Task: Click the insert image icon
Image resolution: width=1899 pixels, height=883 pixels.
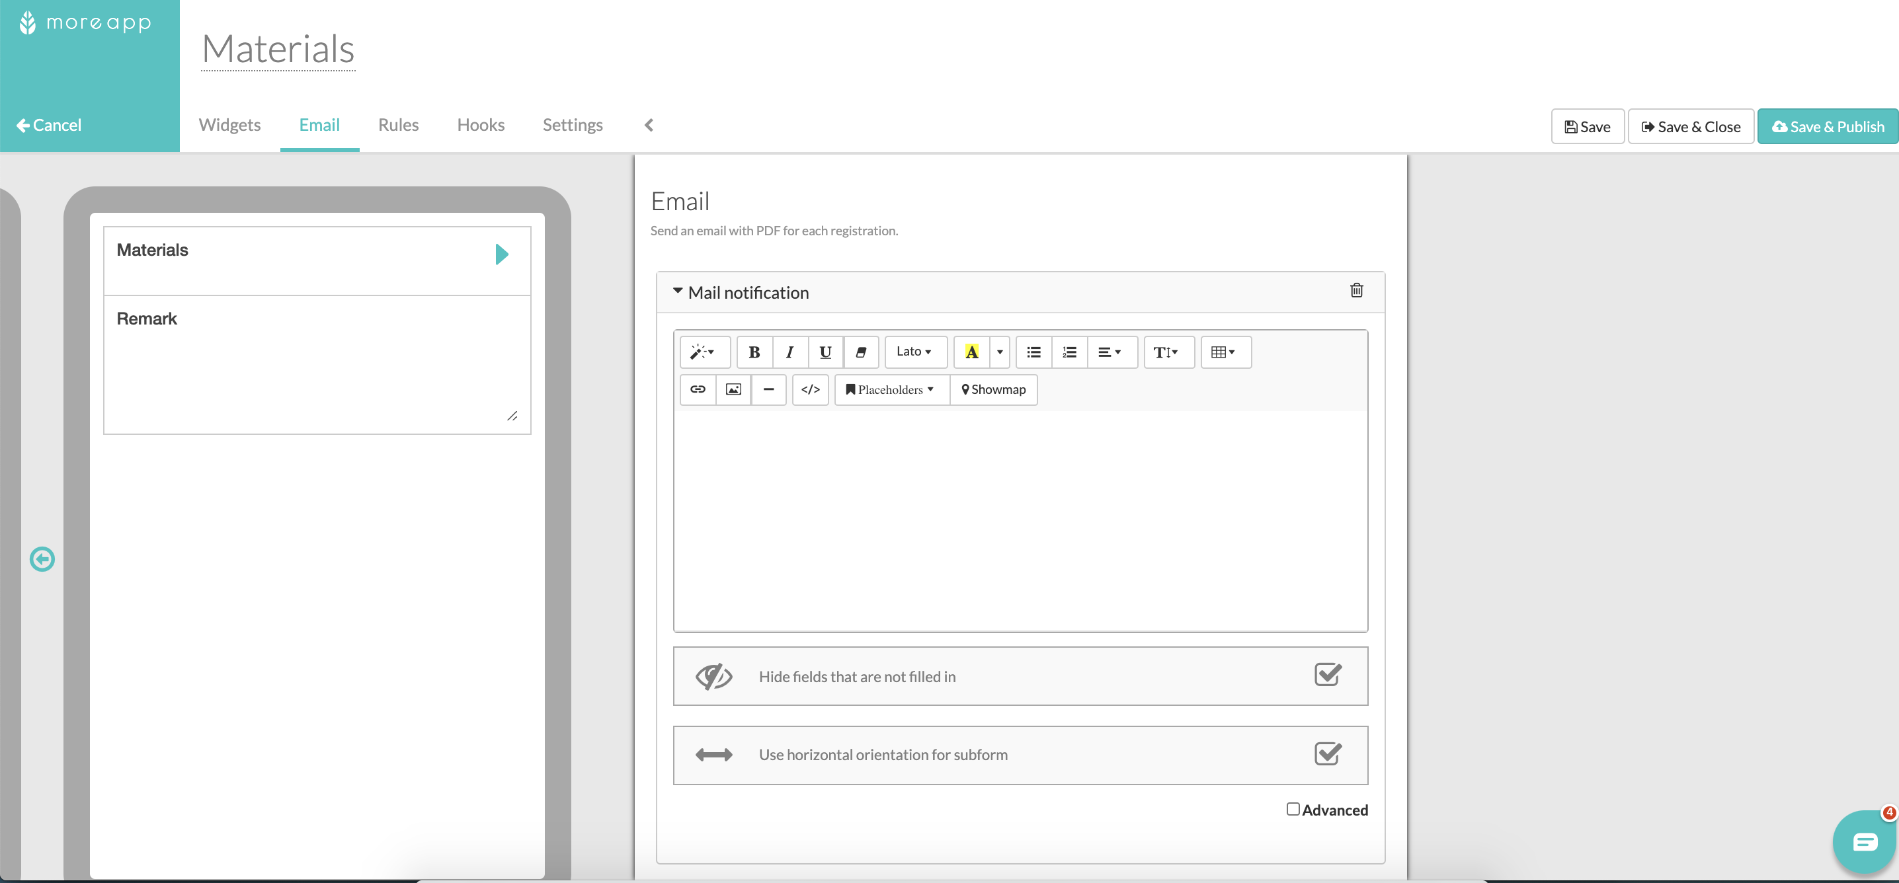Action: coord(733,389)
